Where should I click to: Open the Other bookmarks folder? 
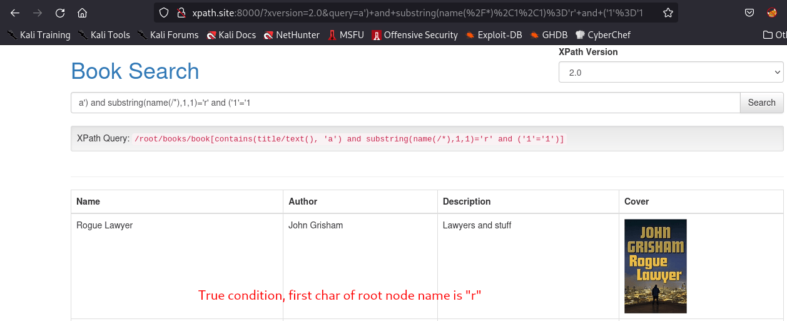(774, 35)
